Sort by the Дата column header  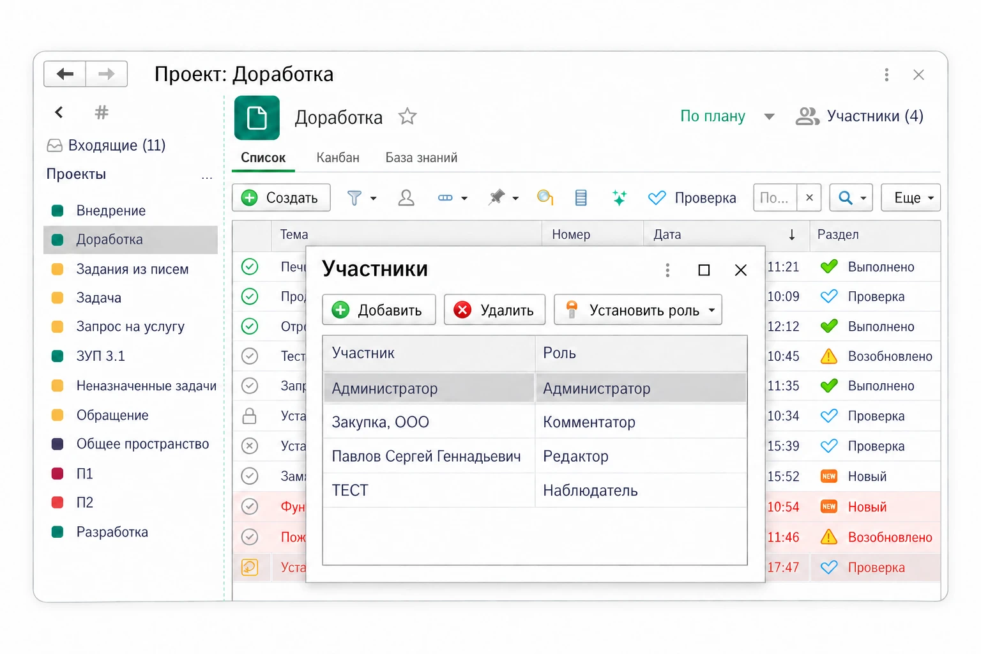726,234
